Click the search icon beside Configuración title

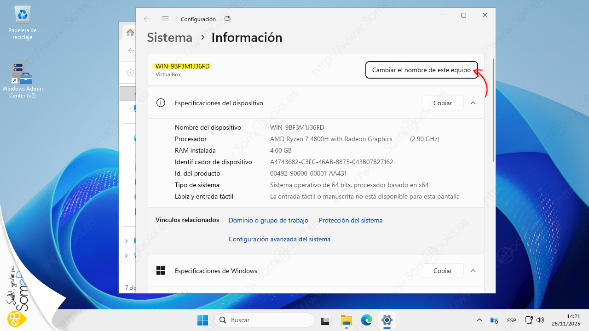pos(228,19)
